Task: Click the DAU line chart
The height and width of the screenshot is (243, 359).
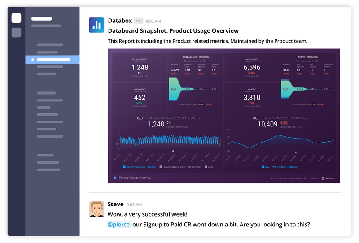Action: [170, 140]
